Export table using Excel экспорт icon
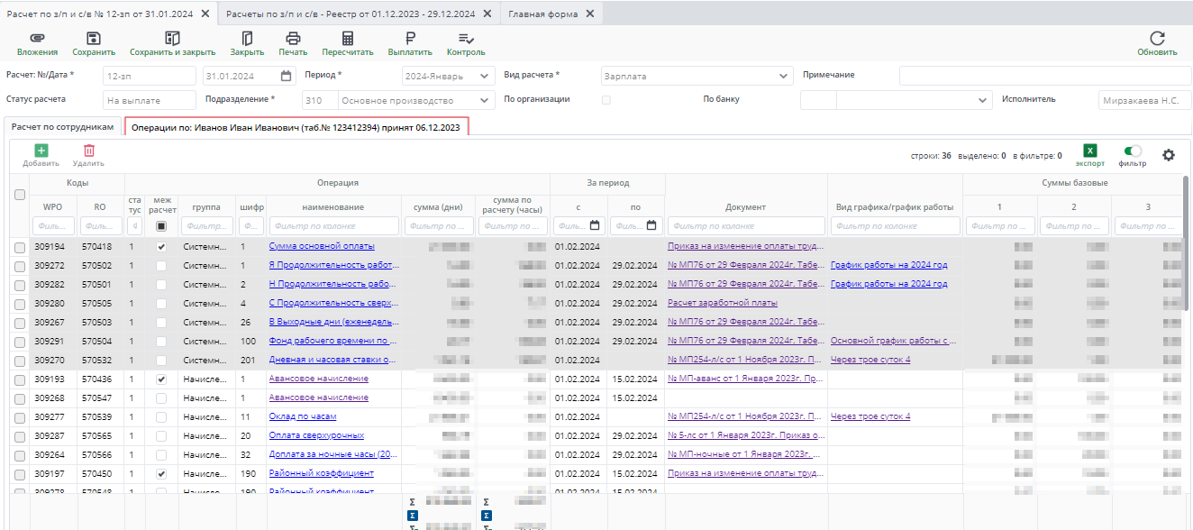 [1089, 151]
